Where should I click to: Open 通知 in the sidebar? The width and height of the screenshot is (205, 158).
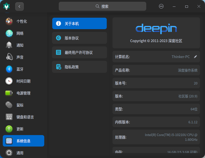click(23, 45)
